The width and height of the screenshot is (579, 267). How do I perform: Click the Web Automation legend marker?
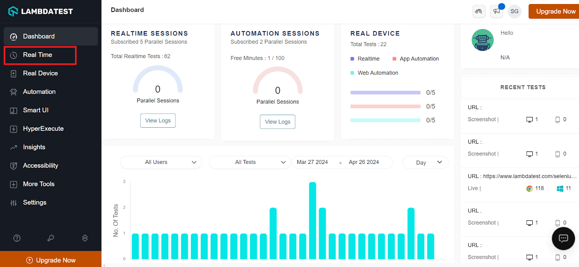[x=352, y=73]
